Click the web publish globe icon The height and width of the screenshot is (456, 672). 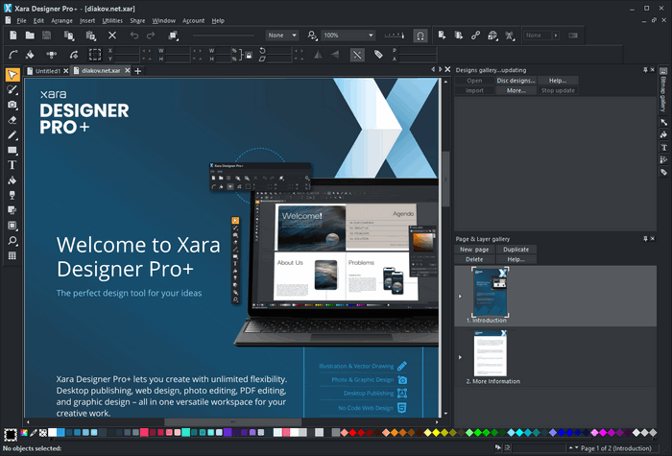(492, 36)
